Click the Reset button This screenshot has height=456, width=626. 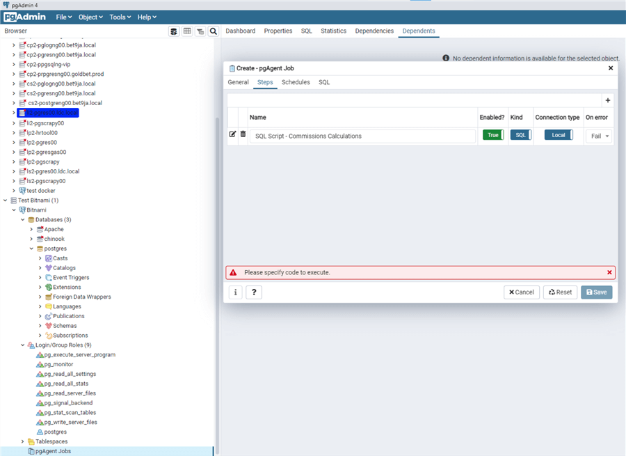(560, 292)
